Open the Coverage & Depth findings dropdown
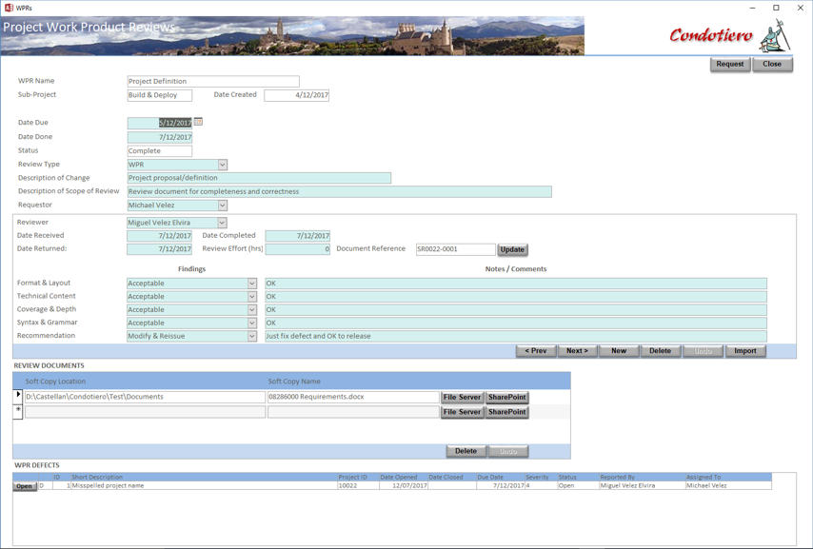Viewport: 813px width, 549px height. click(252, 310)
